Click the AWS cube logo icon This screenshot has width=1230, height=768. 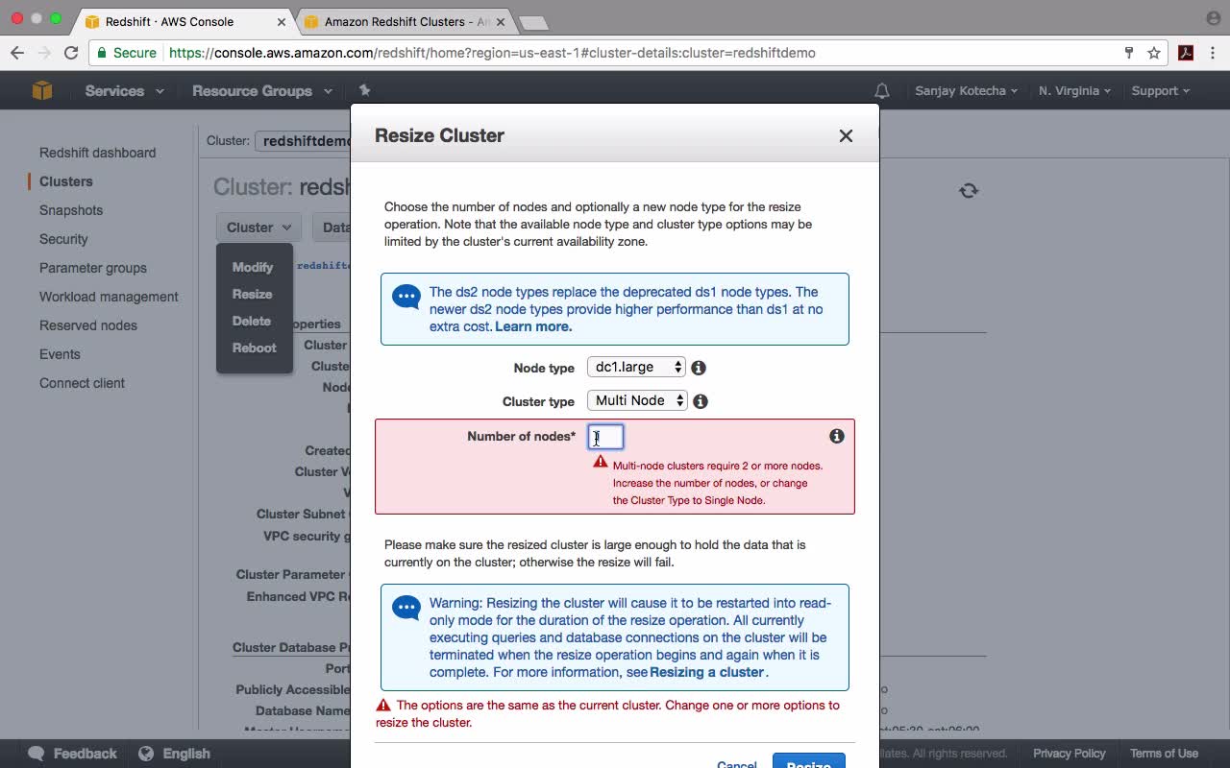tap(42, 90)
